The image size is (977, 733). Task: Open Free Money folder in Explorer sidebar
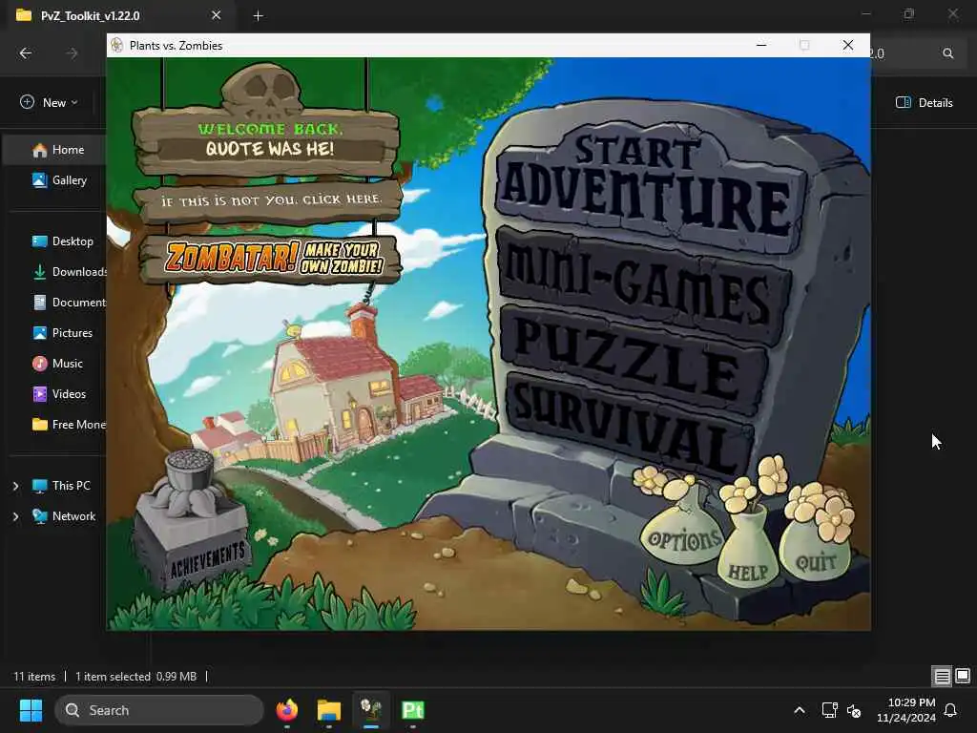(69, 425)
